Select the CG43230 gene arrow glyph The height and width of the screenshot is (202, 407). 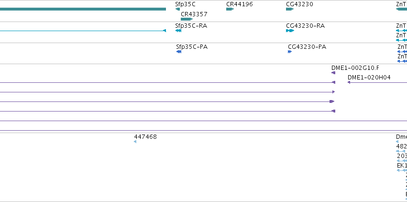click(290, 9)
